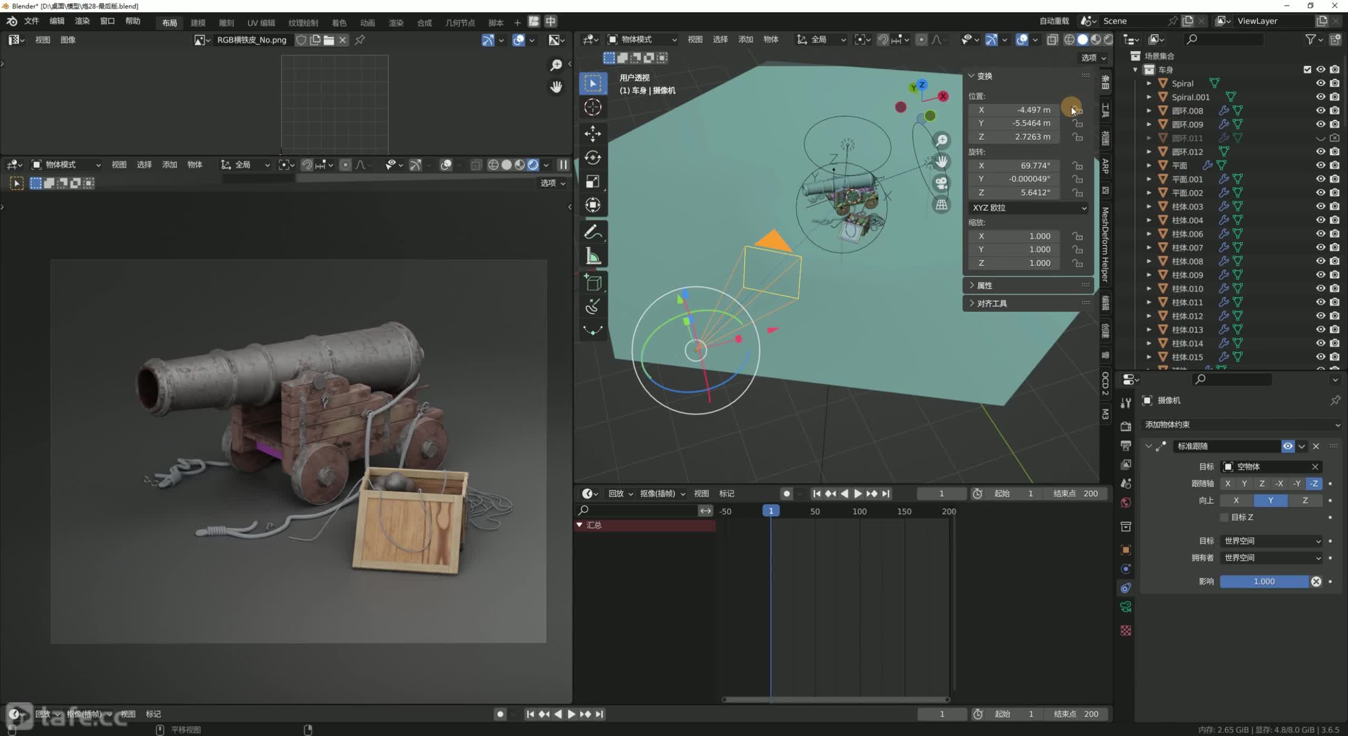Select the Transform tool in viewport toolbar
Screen dimensions: 1348x736
pyautogui.click(x=592, y=205)
